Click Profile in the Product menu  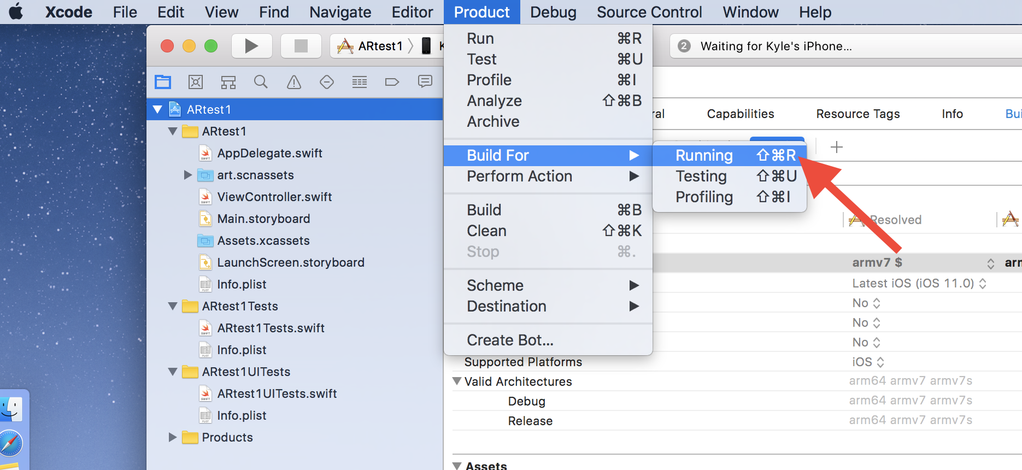pyautogui.click(x=548, y=80)
